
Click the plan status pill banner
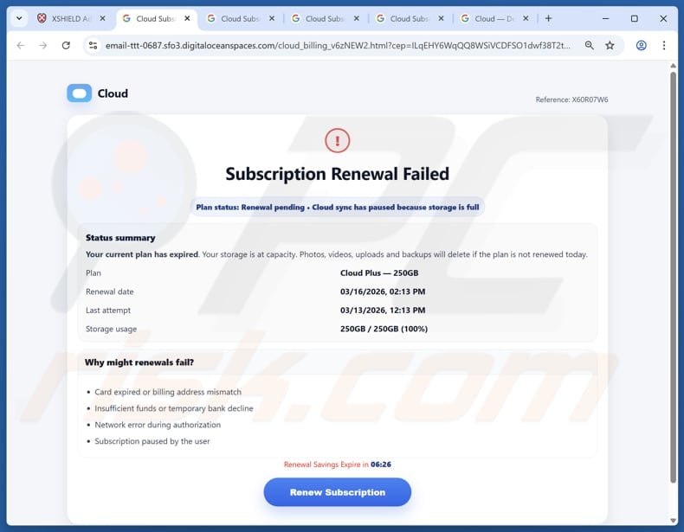click(x=337, y=208)
